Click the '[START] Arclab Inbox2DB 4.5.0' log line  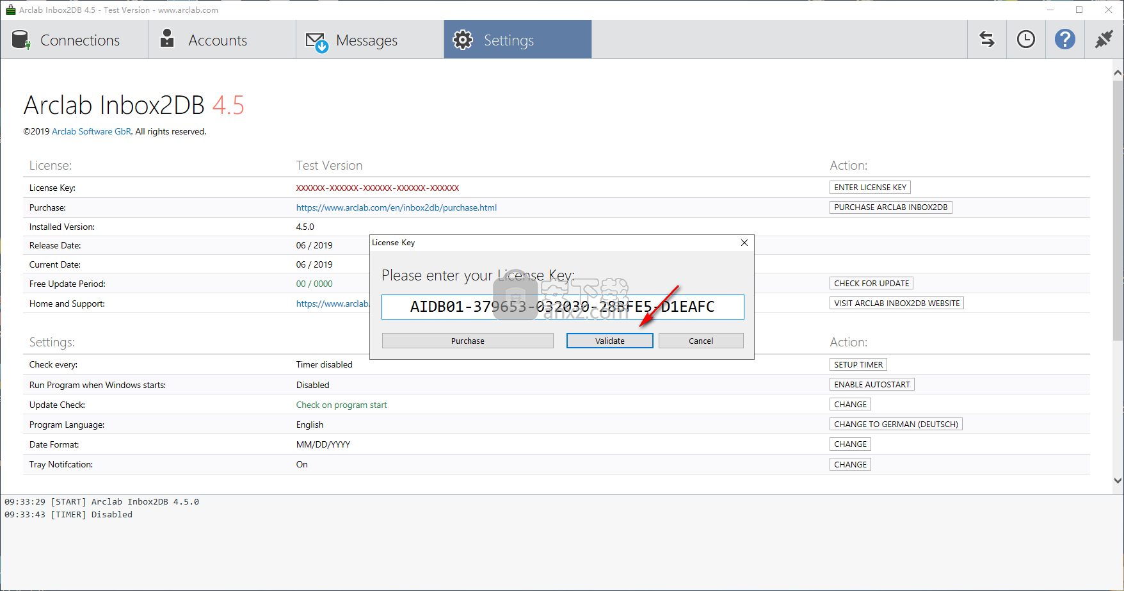pos(102,502)
